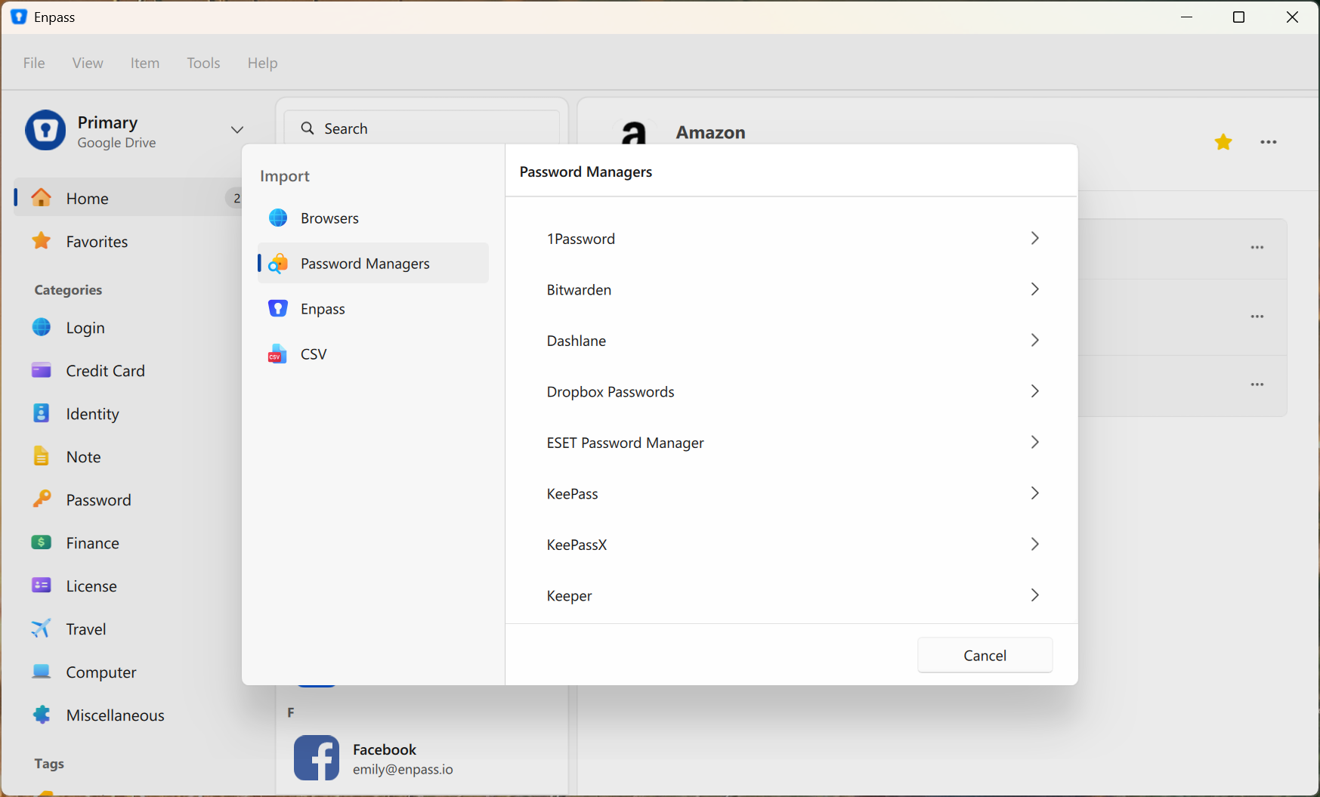Click the Home house icon
The image size is (1320, 797).
[42, 198]
